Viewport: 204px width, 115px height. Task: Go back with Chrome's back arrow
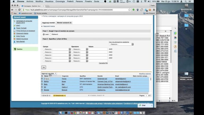pyautogui.click(x=12, y=10)
